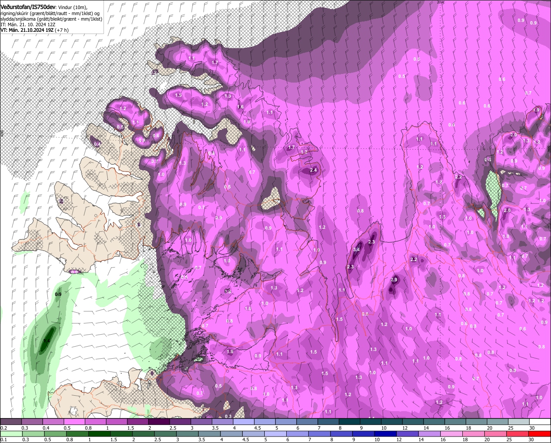Viewport: 551px width, 443px height.
Task: Click the 3.4 precipitation value on the map
Action: click(x=356, y=249)
